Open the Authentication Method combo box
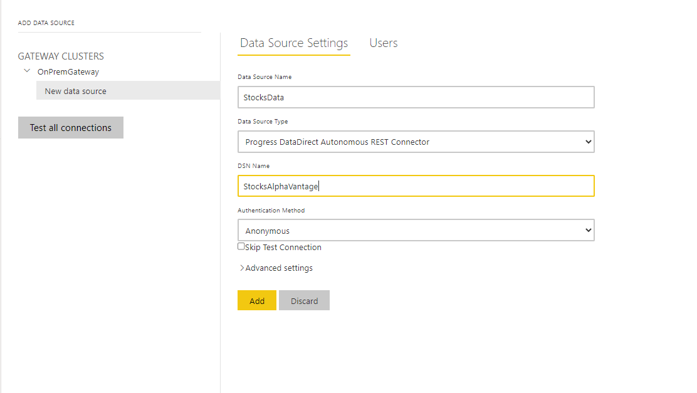Screen dimensions: 697x393 pos(416,230)
